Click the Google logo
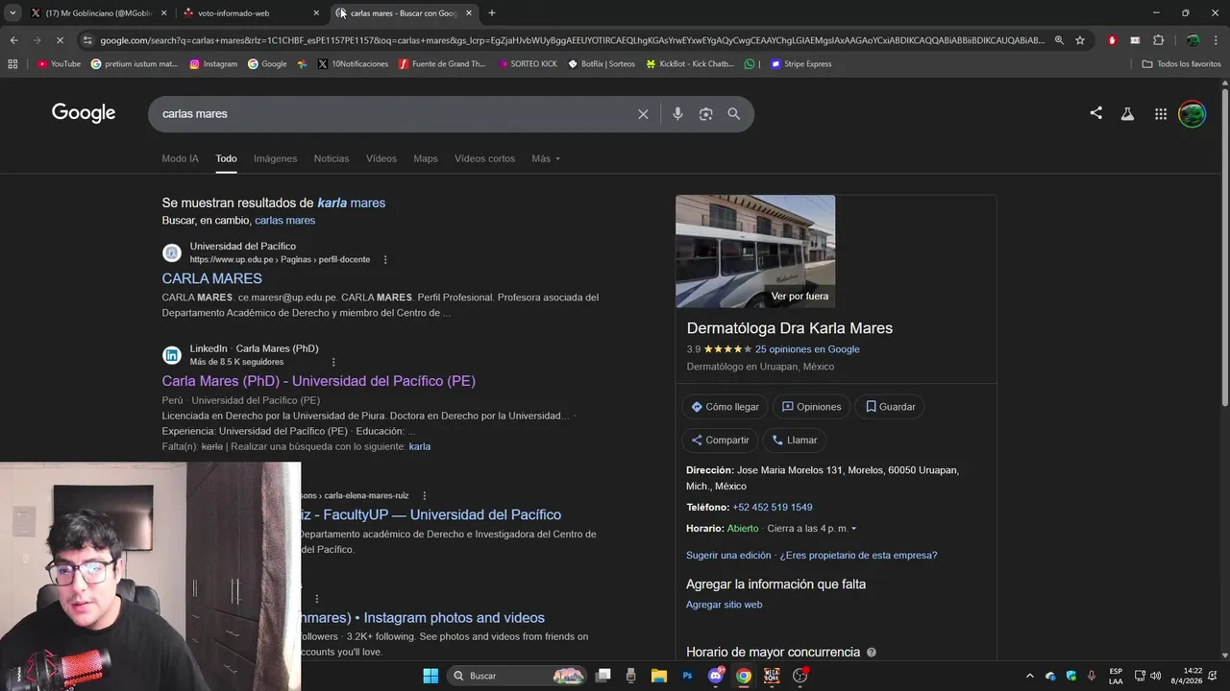The width and height of the screenshot is (1230, 691). (84, 113)
